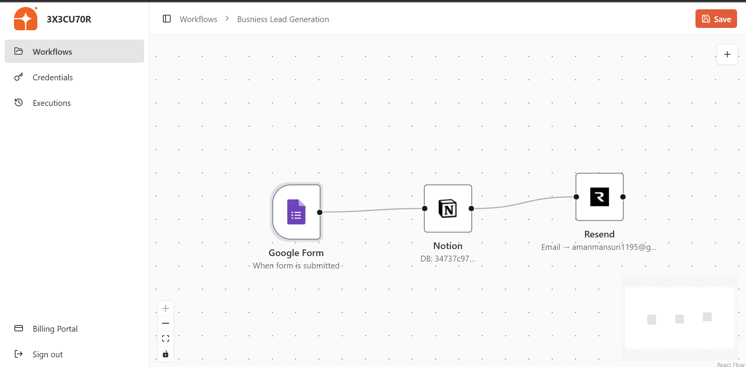Click the Billing Portal card icon
This screenshot has width=746, height=367.
(19, 328)
